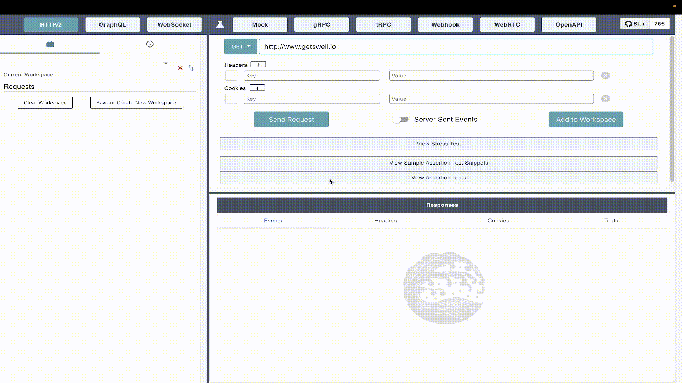
Task: Click Add Headers plus button
Action: [258, 65]
